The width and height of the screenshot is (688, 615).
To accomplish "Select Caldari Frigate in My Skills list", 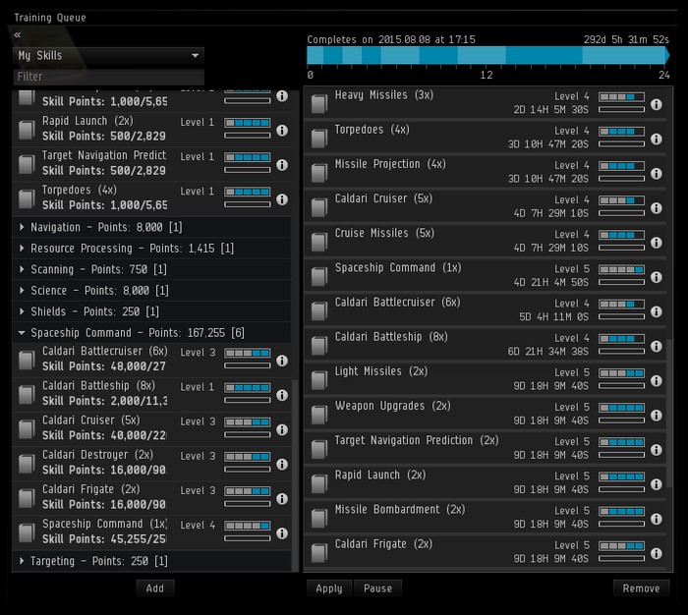I will coord(151,498).
